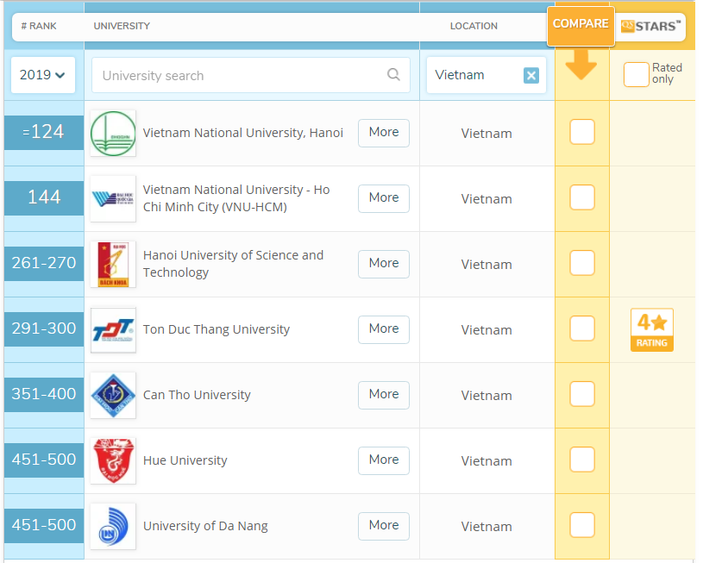Enable the Rated only checkbox
This screenshot has width=703, height=563.
click(x=636, y=75)
